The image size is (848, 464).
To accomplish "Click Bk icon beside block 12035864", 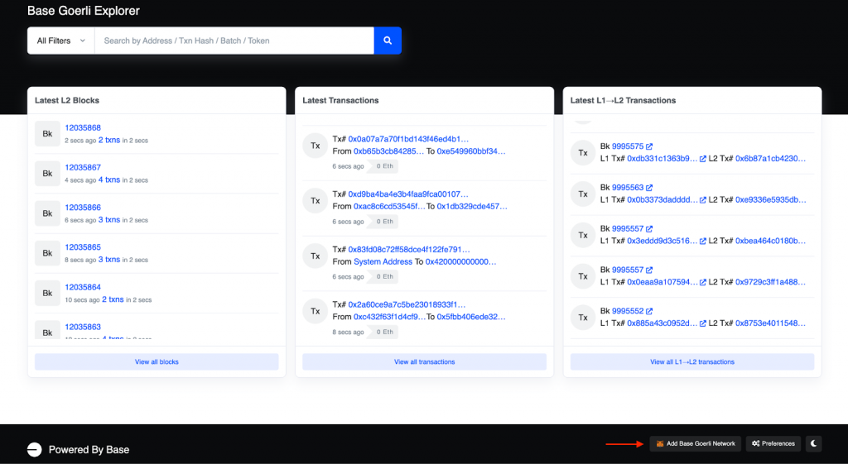I will tap(47, 293).
